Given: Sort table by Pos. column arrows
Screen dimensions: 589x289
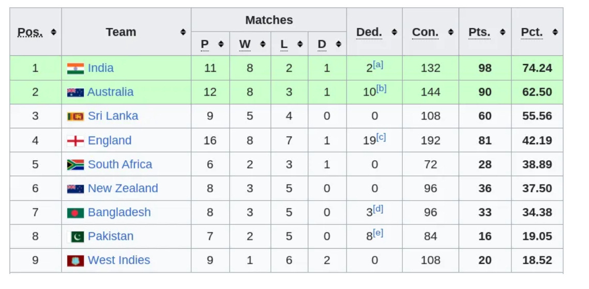Looking at the screenshot, I should coord(53,32).
